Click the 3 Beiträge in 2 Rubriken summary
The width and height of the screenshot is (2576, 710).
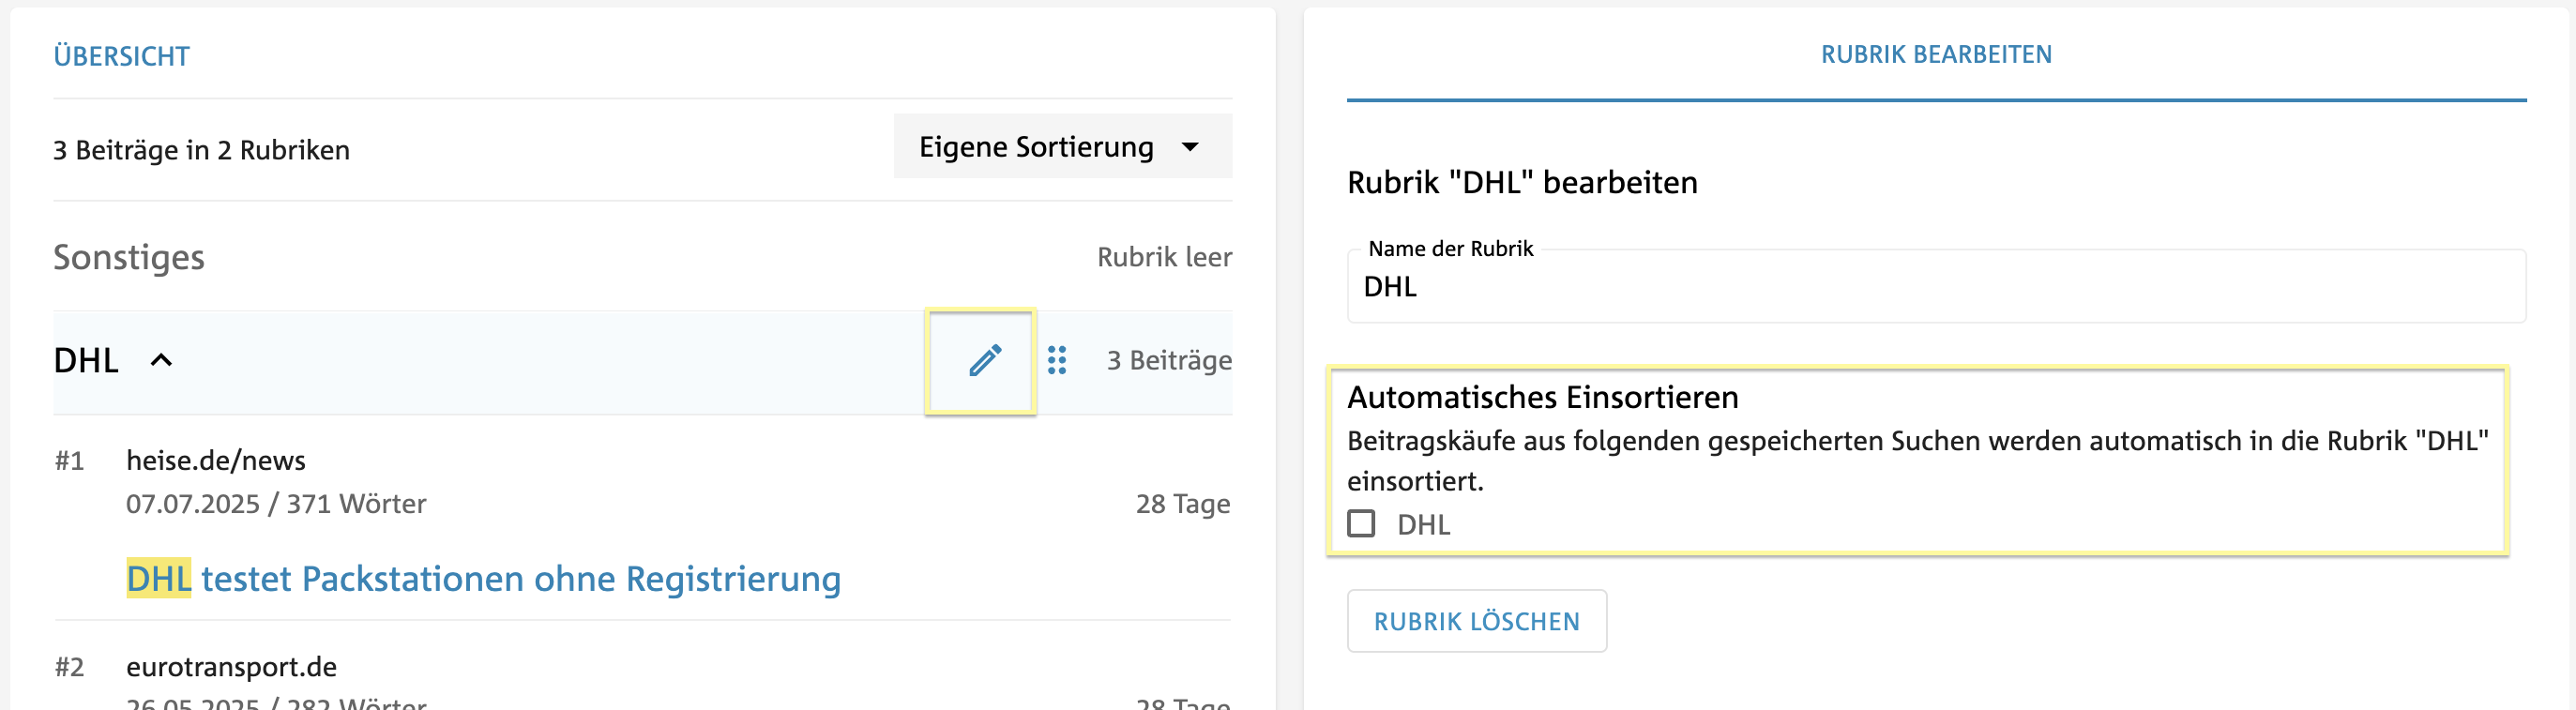coord(202,150)
